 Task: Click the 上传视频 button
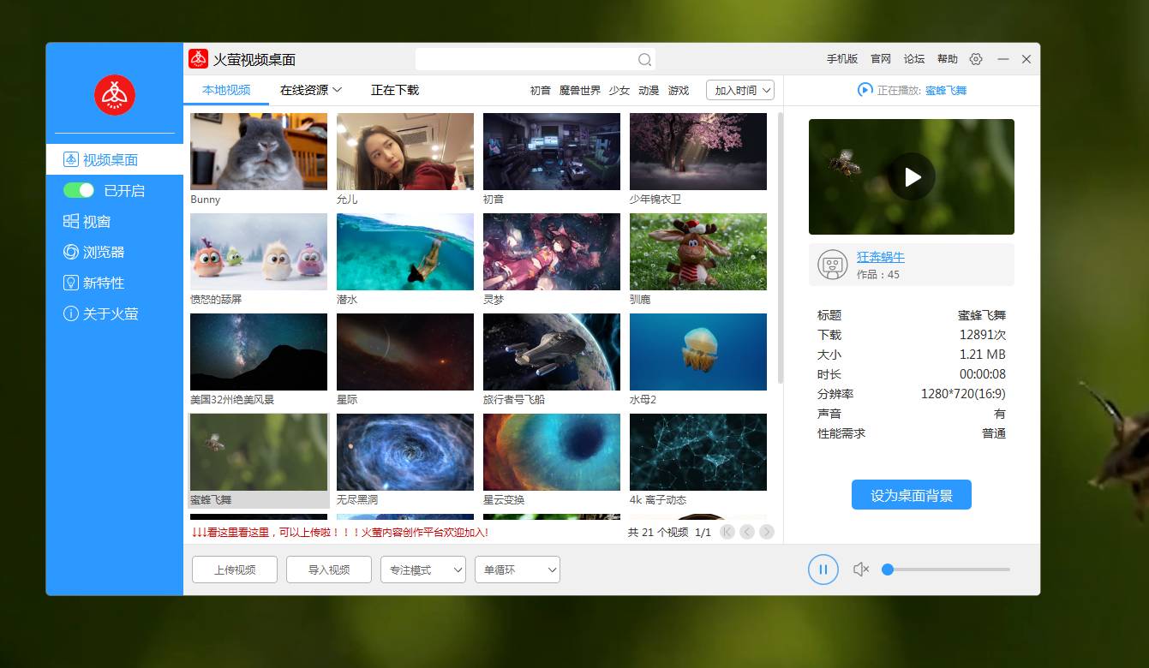coord(235,570)
